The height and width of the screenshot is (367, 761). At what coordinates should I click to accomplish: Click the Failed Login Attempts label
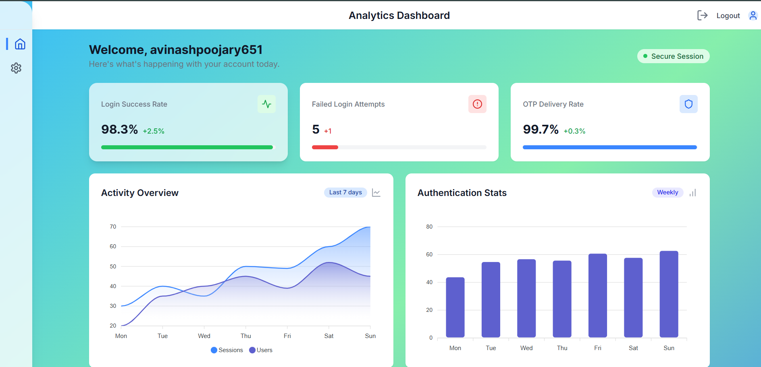coord(348,104)
